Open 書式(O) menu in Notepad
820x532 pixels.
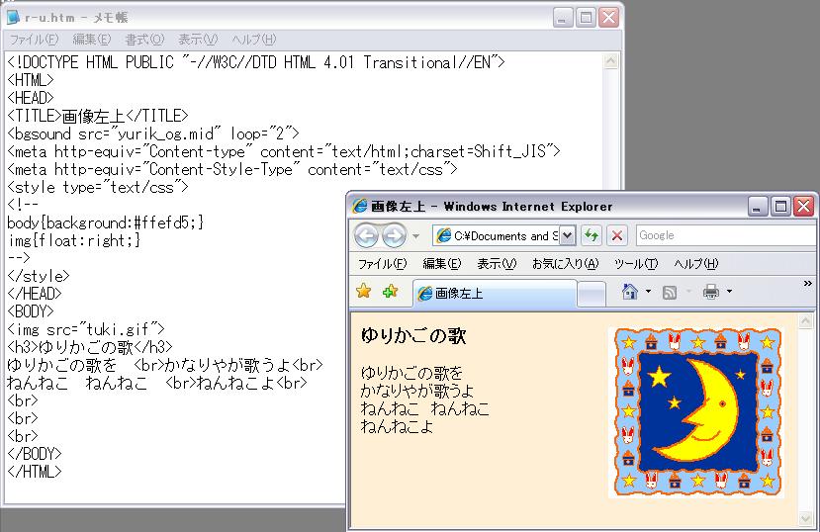[x=144, y=40]
